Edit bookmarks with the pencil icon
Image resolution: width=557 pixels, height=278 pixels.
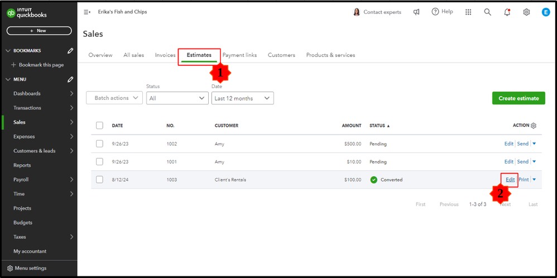70,51
